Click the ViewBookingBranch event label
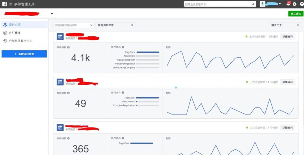The width and height of the screenshot is (304, 155). (x=125, y=64)
